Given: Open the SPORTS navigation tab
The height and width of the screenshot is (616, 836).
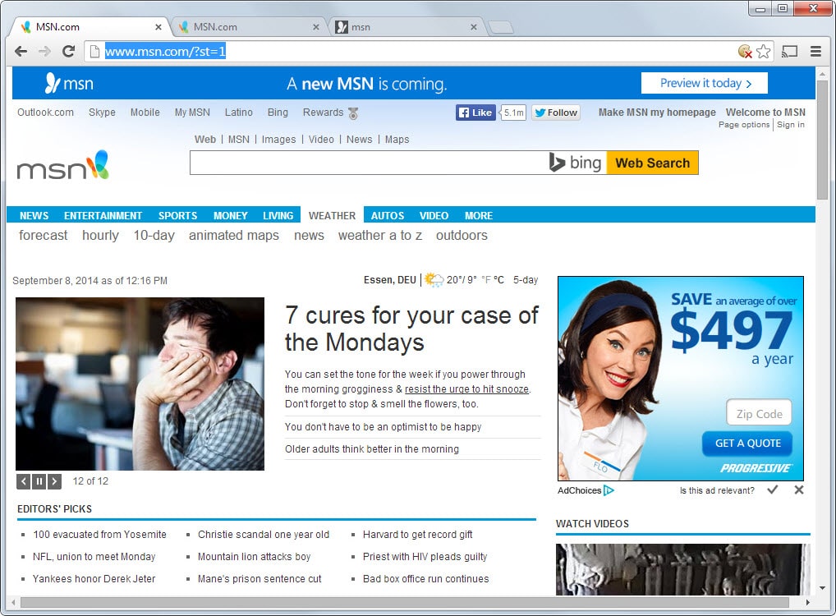Looking at the screenshot, I should pos(177,215).
